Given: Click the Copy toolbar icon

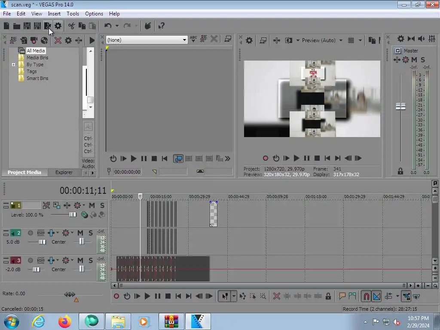Looking at the screenshot, I should (82, 26).
